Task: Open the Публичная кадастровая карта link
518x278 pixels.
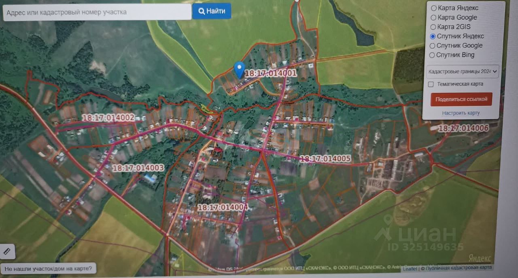Action: pyautogui.click(x=458, y=267)
